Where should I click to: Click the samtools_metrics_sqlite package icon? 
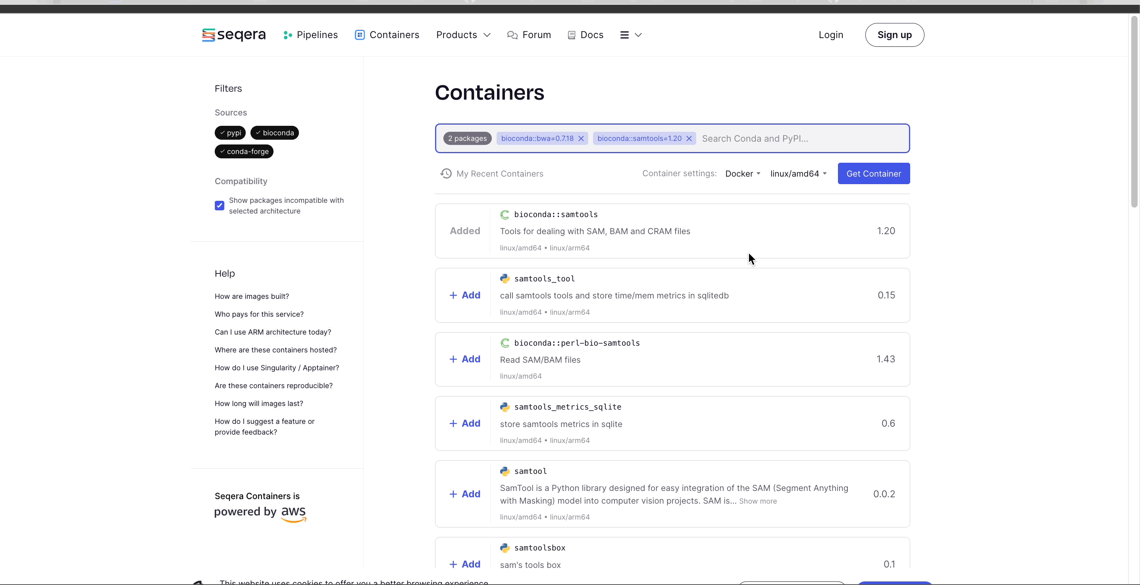click(x=505, y=407)
